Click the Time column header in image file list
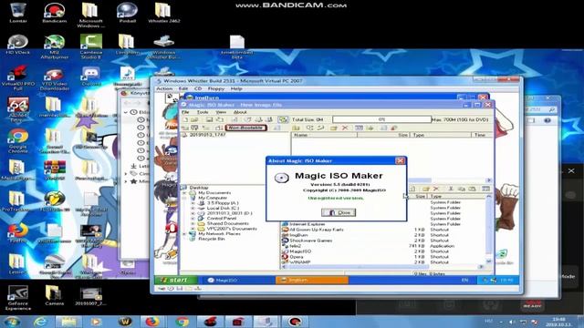The width and height of the screenshot is (584, 328). [483, 135]
